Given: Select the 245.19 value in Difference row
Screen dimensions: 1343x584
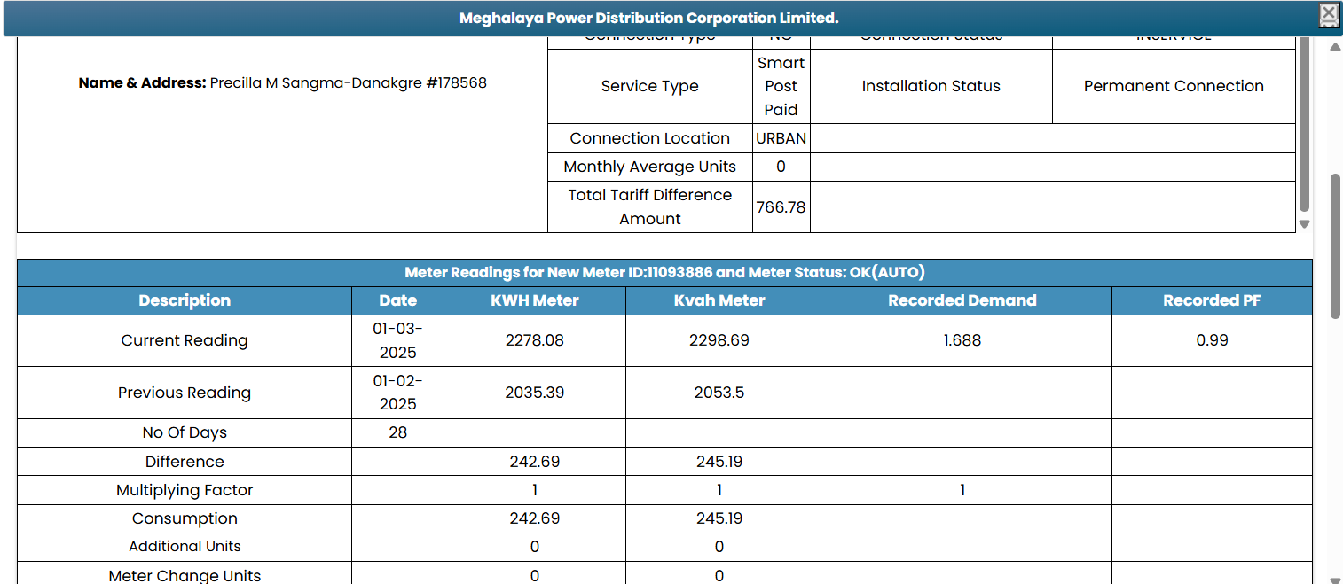Looking at the screenshot, I should coord(719,462).
